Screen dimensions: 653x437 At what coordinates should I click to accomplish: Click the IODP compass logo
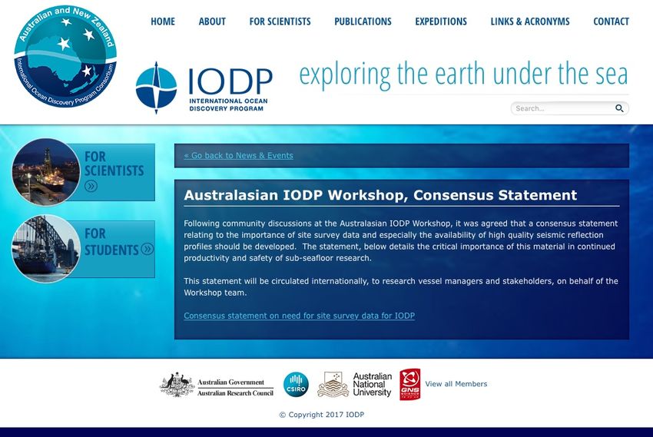[x=156, y=88]
